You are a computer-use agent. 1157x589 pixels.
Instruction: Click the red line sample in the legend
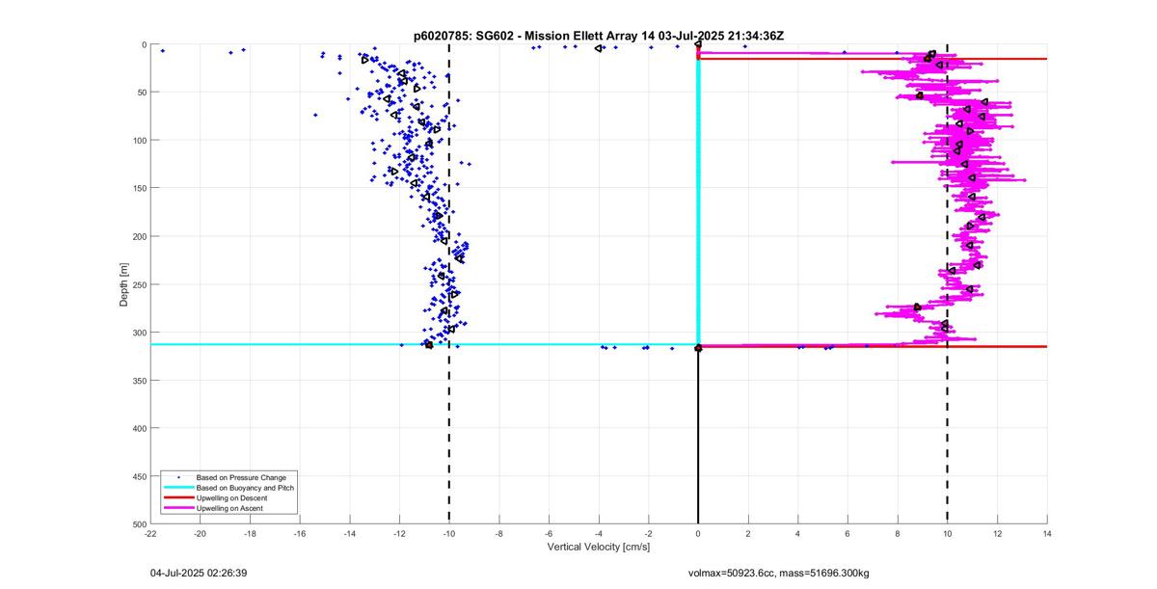tap(178, 497)
